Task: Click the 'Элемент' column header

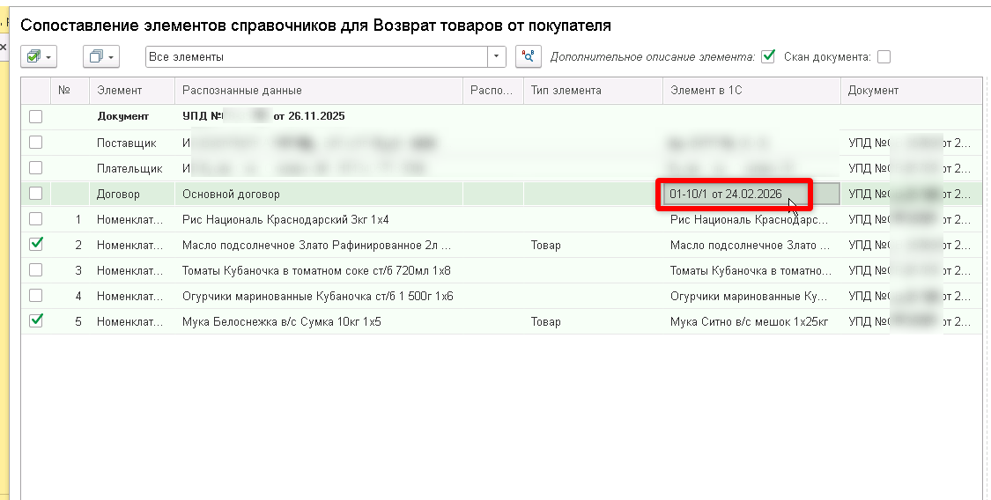Action: pos(132,91)
